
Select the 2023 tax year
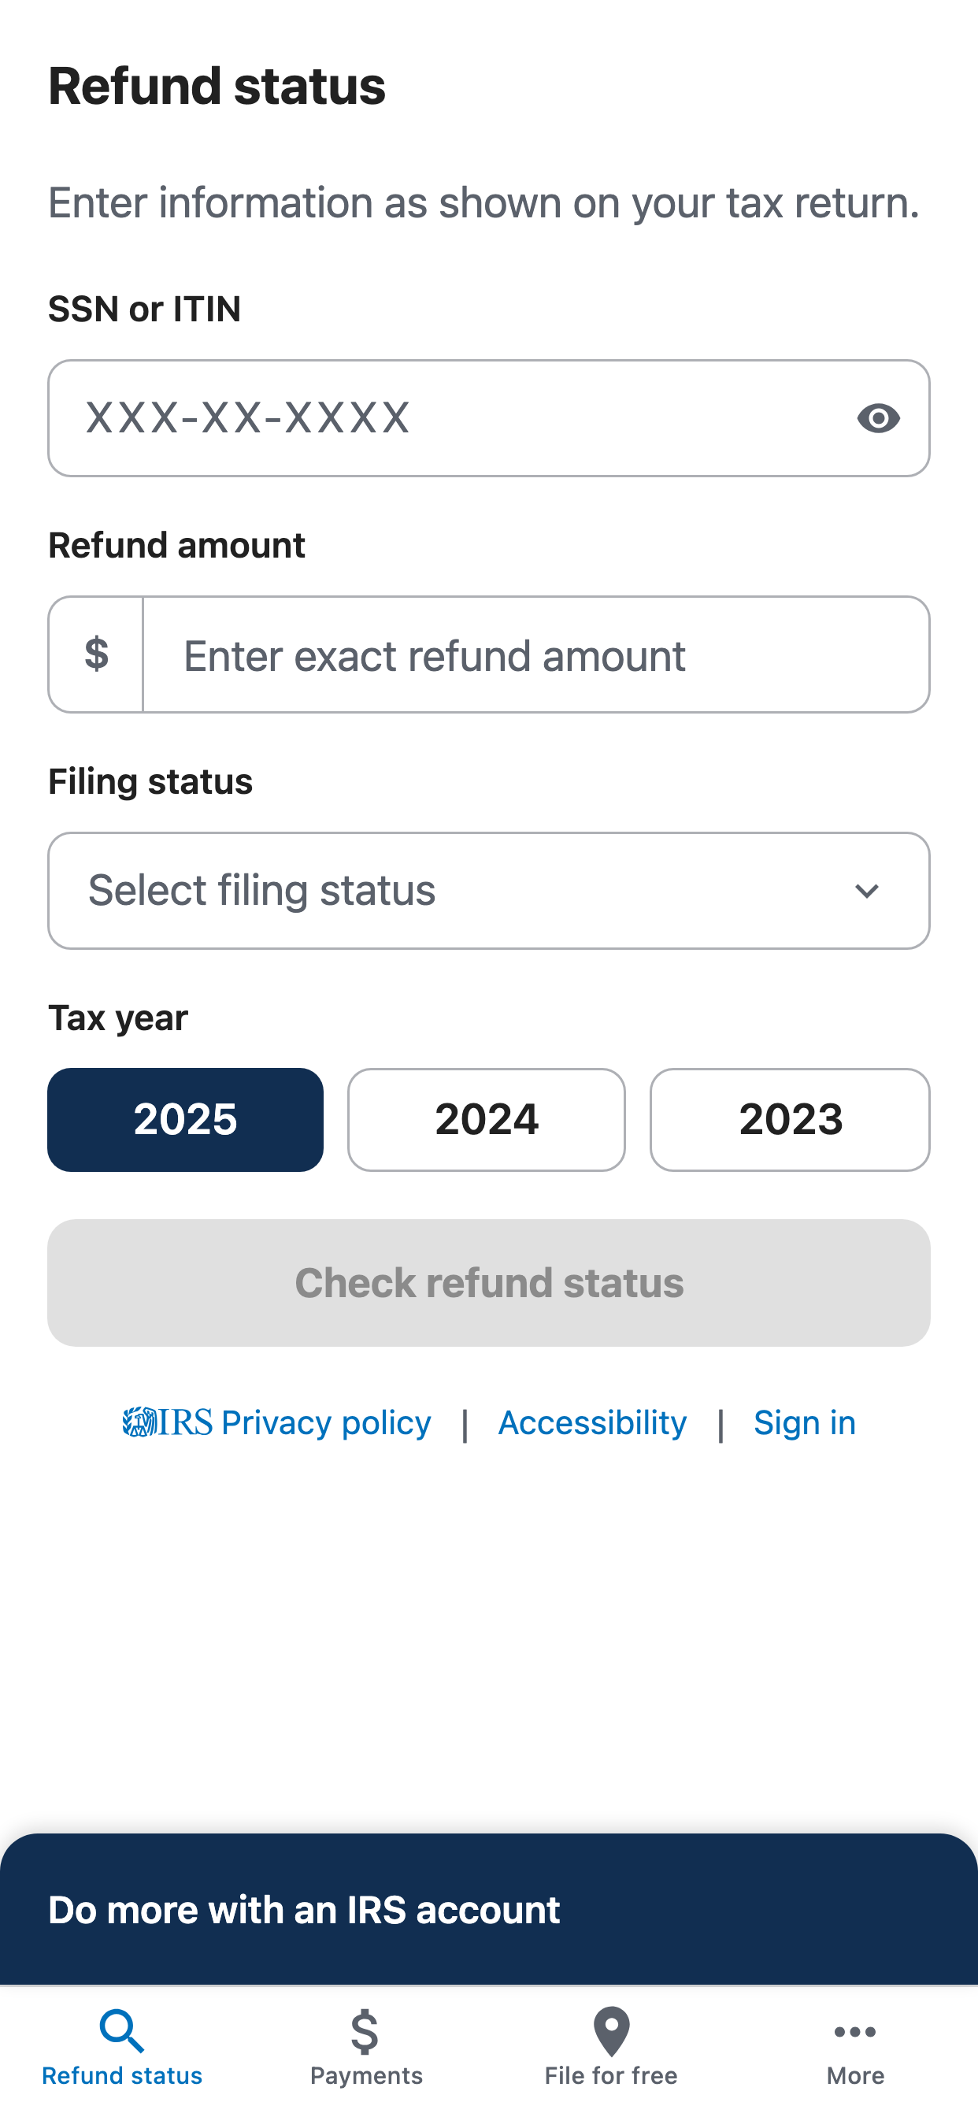(x=789, y=1119)
